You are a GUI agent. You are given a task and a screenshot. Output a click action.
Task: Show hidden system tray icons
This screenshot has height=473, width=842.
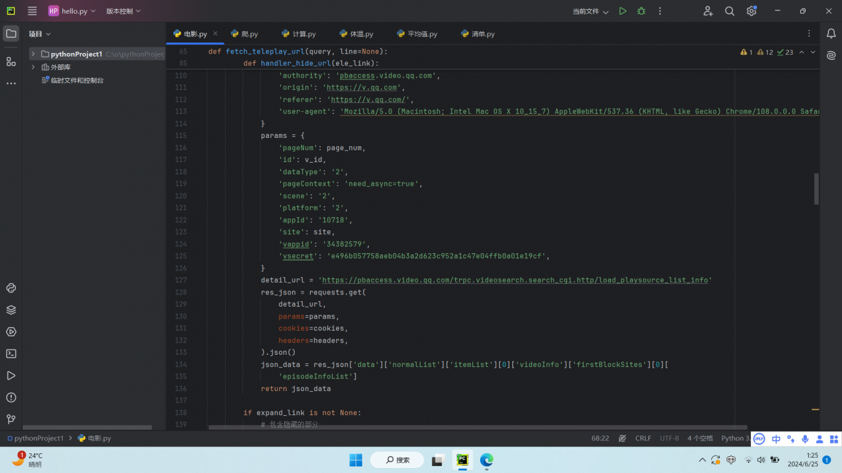[702, 460]
